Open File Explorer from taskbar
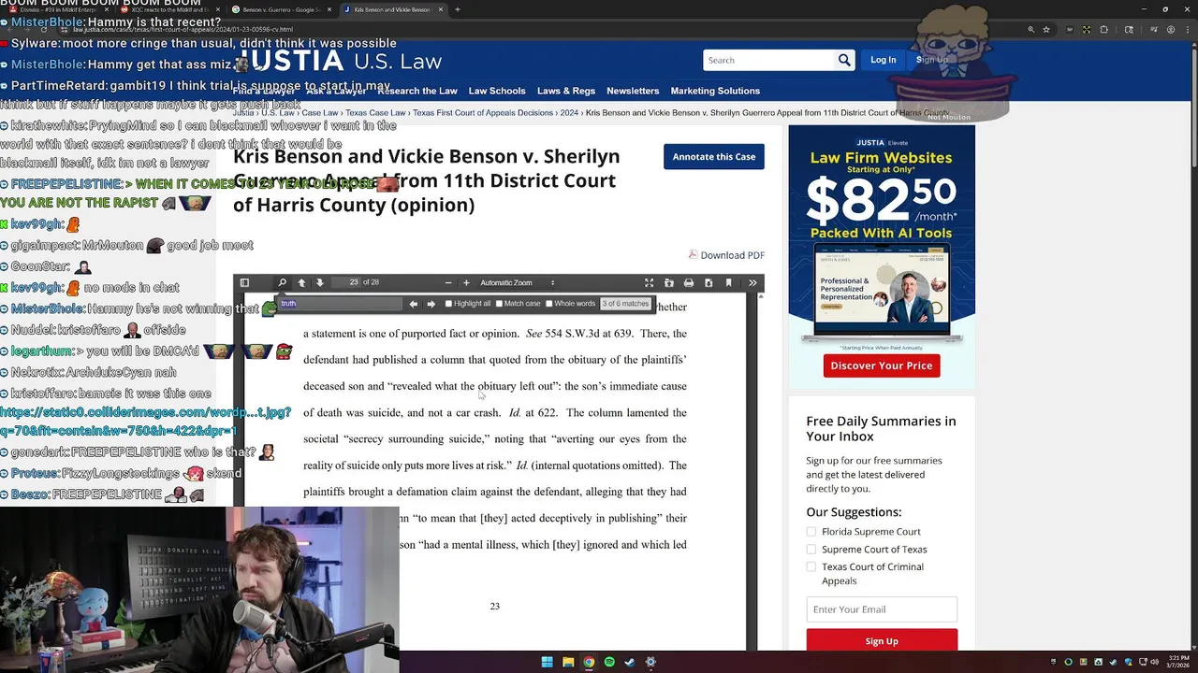The image size is (1198, 673). (568, 662)
